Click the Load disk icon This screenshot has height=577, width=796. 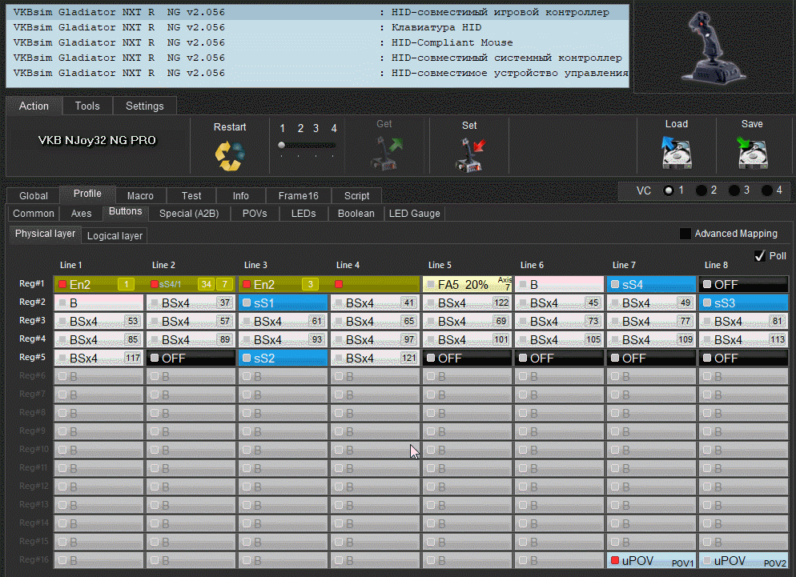click(x=676, y=152)
